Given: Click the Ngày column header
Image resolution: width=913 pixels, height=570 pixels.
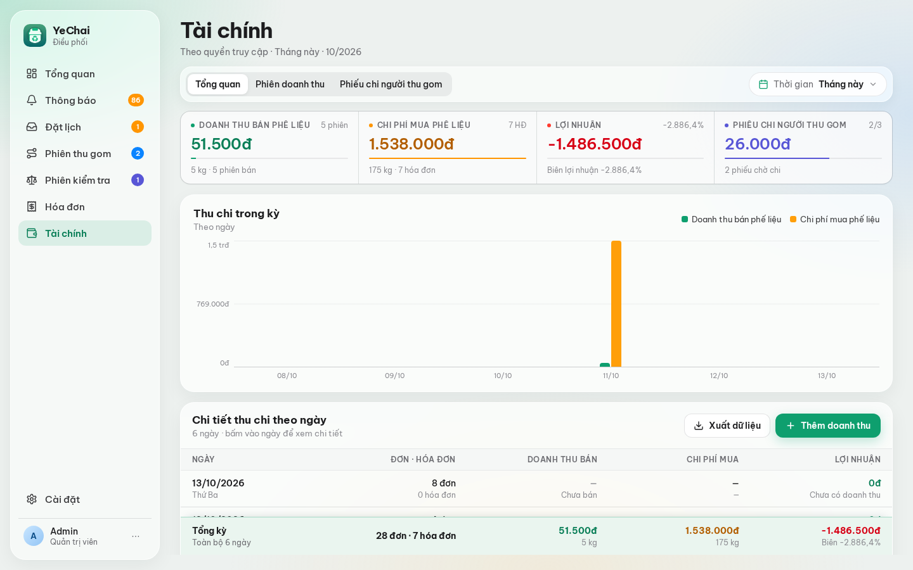Looking at the screenshot, I should point(204,459).
